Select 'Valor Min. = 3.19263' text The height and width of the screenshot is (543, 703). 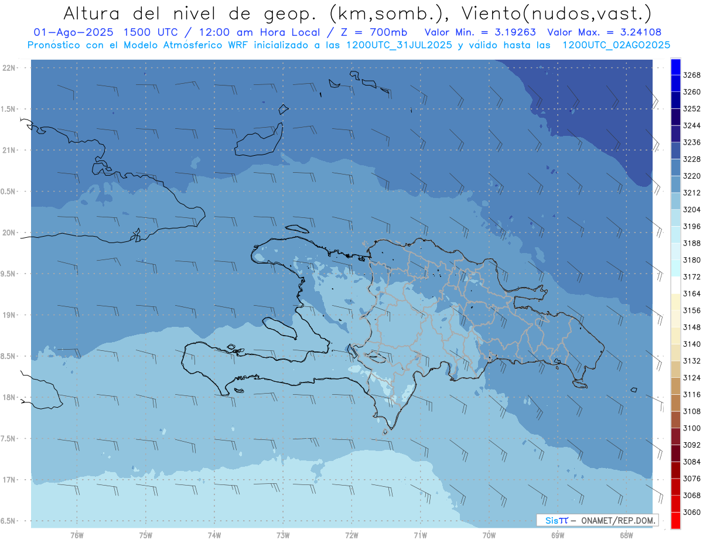click(x=482, y=32)
